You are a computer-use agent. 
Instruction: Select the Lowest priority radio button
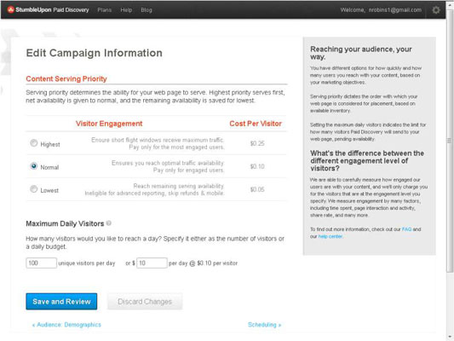coord(34,189)
